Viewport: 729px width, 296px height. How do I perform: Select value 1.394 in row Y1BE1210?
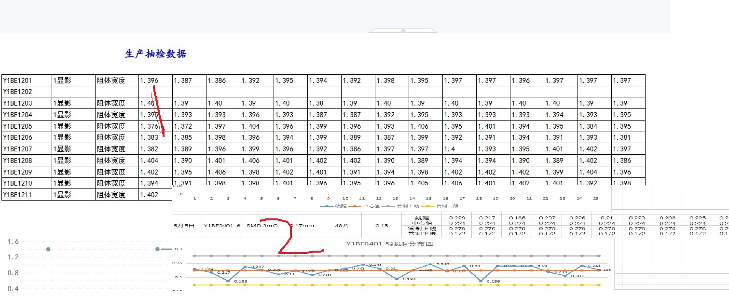(x=149, y=183)
